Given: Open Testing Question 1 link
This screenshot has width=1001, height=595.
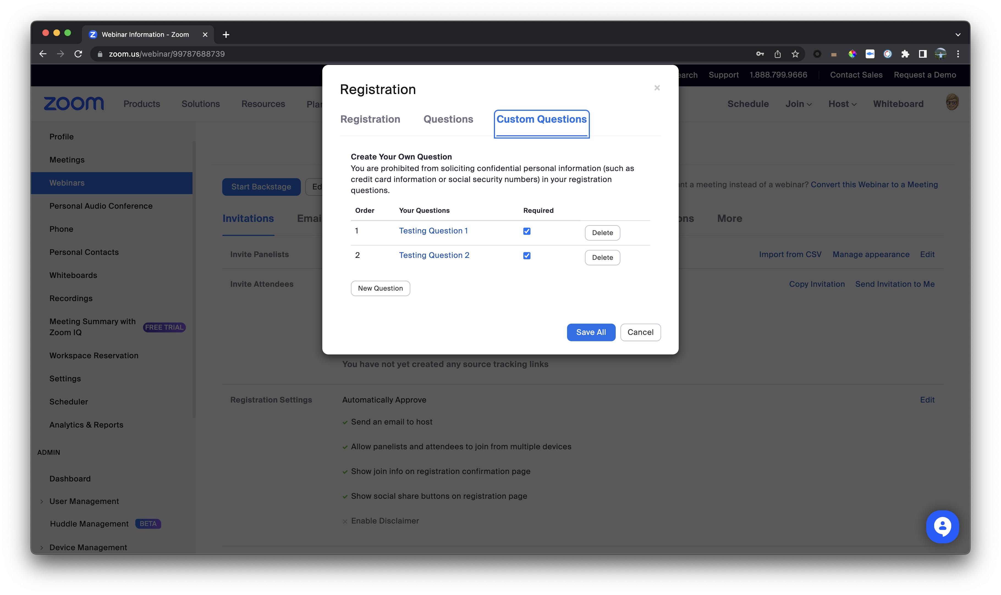Looking at the screenshot, I should [433, 230].
